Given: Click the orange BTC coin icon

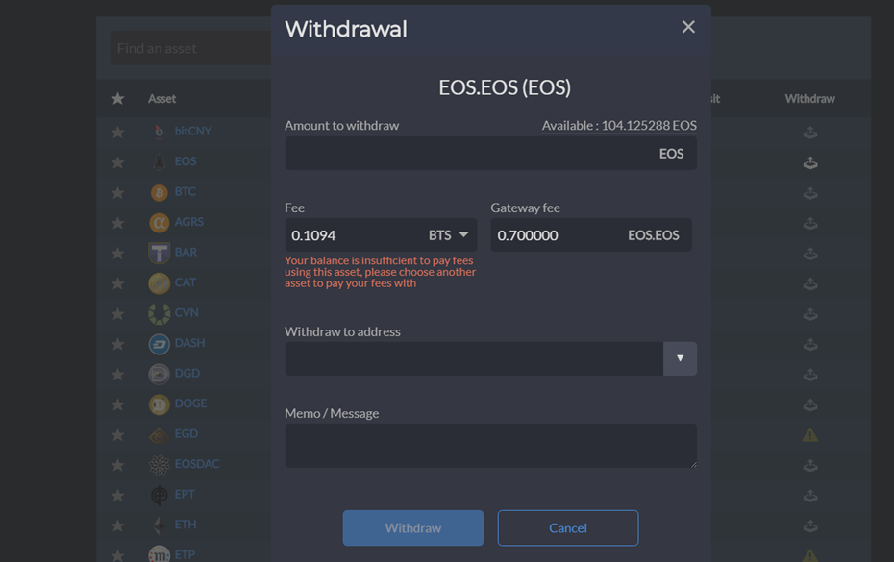Looking at the screenshot, I should tap(159, 193).
